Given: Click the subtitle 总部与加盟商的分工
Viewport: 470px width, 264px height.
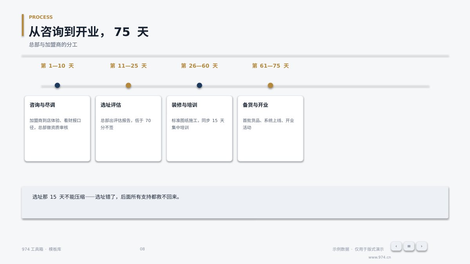Looking at the screenshot, I should 53,45.
